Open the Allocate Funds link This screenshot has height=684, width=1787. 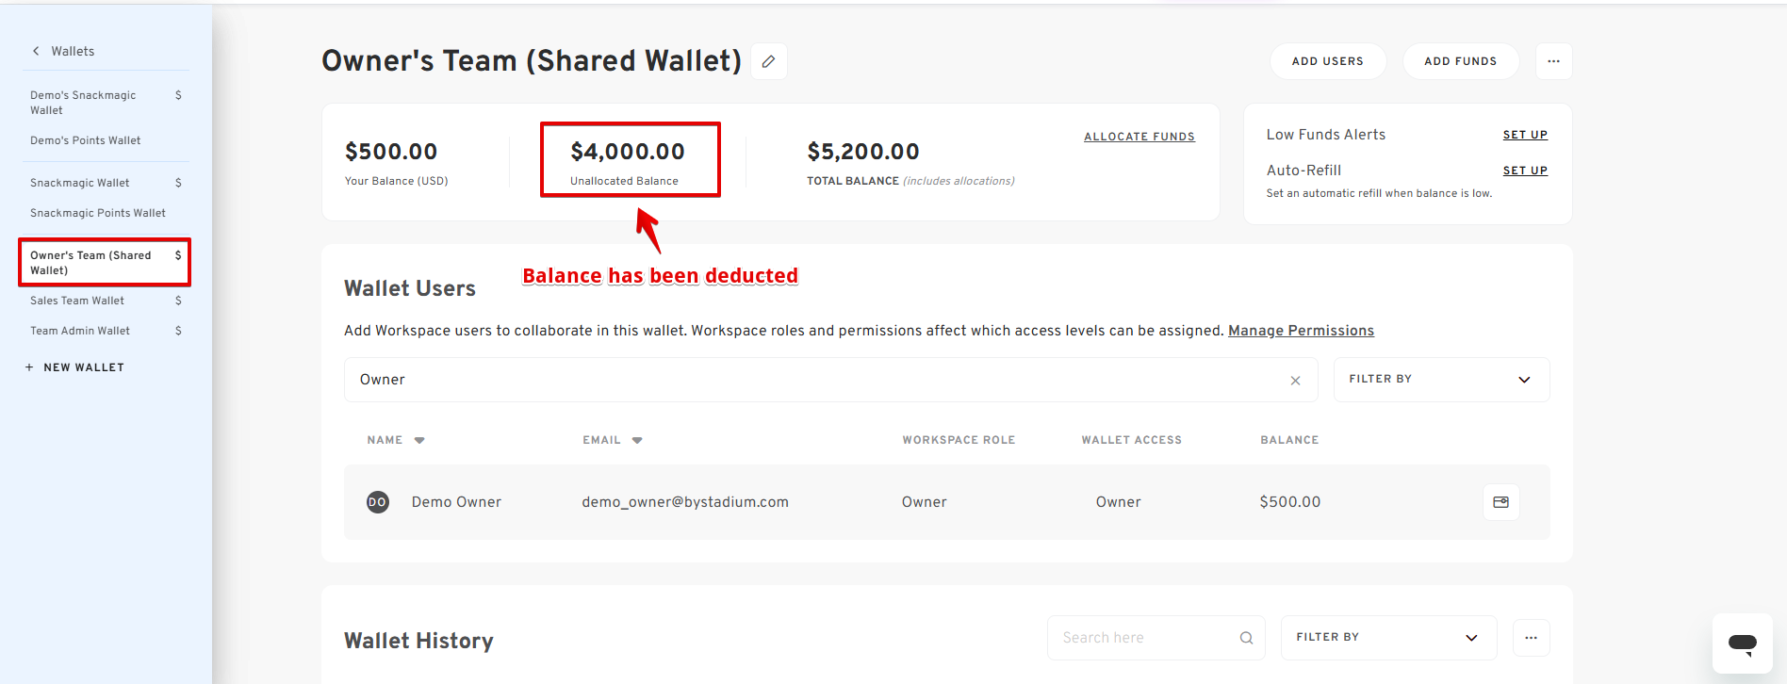click(x=1139, y=137)
